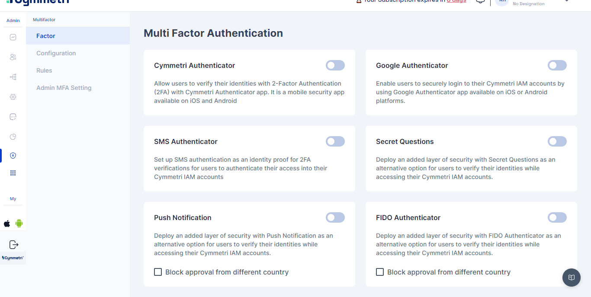The height and width of the screenshot is (297, 591).
Task: Enable the Secret Questions toggle
Action: pyautogui.click(x=557, y=141)
